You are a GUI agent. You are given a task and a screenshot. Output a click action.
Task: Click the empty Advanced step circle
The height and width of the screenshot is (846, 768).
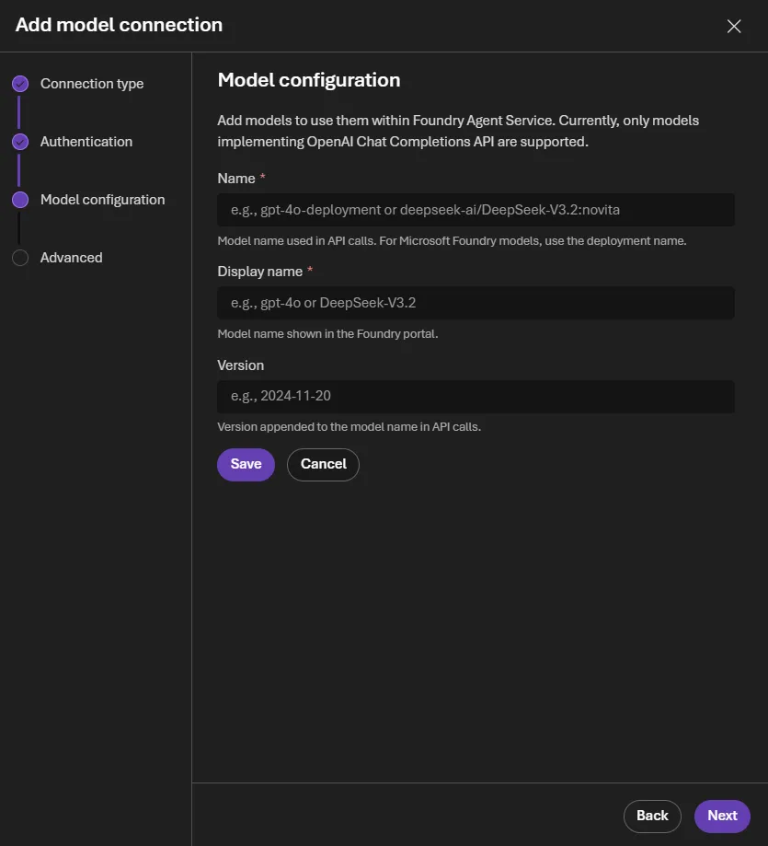tap(20, 258)
